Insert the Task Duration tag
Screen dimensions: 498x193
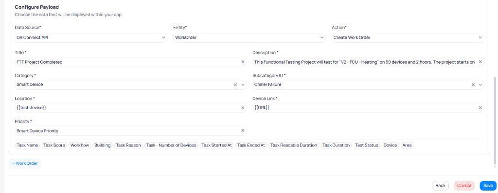click(336, 145)
